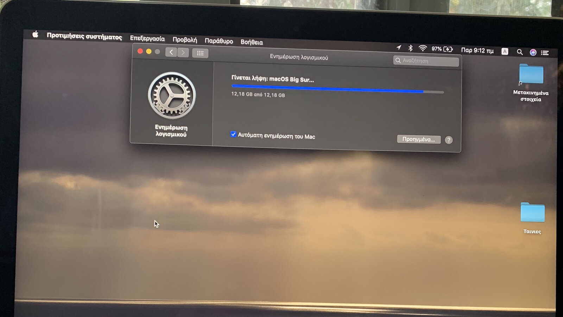This screenshot has width=563, height=317.
Task: Click the 12,18 GB από 12,18 GB text
Action: click(x=258, y=94)
